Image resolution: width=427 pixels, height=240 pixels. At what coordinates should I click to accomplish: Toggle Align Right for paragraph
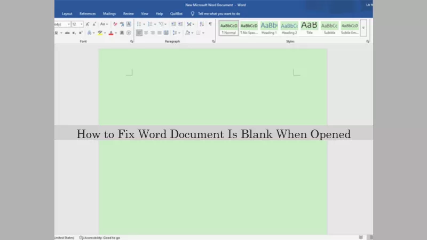pos(153,33)
